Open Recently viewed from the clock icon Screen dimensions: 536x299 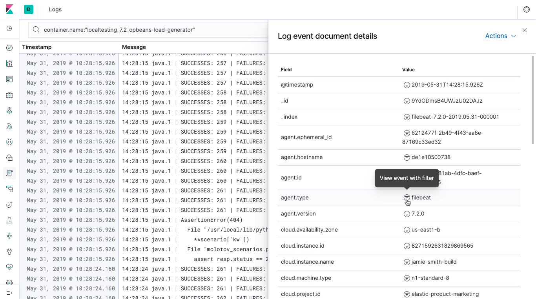click(x=9, y=29)
